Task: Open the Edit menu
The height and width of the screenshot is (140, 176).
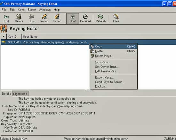Action: point(12,10)
